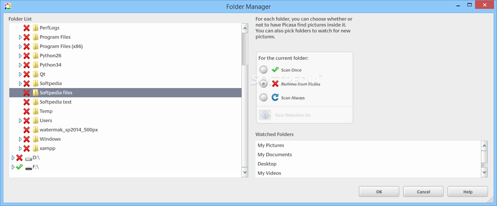The image size is (497, 206).
Task: Select the Softpedia folder name
Action: point(51,83)
